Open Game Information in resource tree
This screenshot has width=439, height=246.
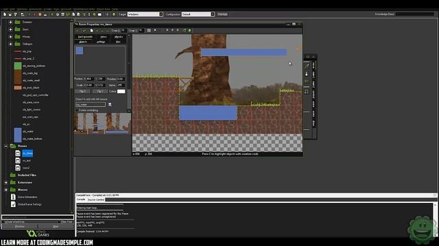pos(27,197)
